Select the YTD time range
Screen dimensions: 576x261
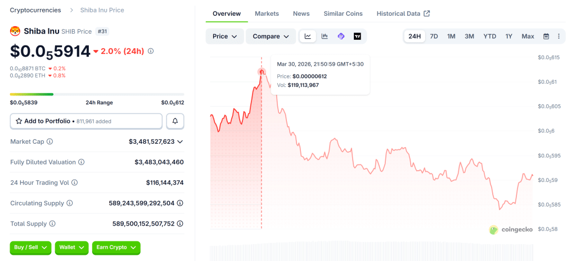[x=490, y=36]
